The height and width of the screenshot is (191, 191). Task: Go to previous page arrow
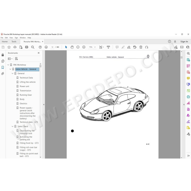tap(40, 47)
